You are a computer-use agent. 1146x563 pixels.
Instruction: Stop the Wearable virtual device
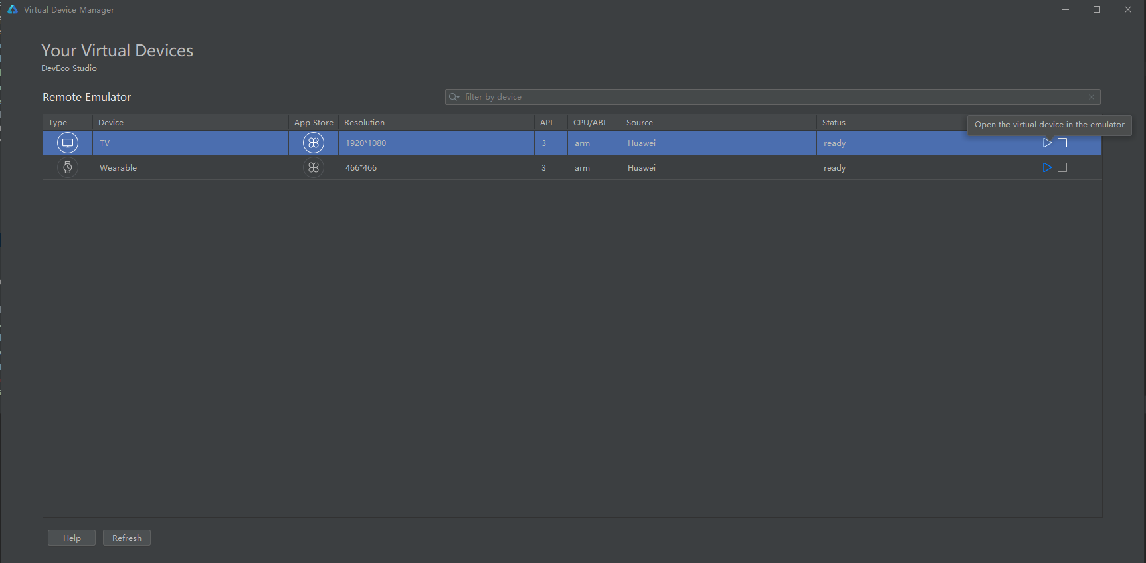1062,167
